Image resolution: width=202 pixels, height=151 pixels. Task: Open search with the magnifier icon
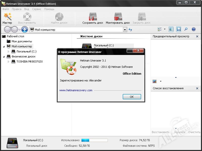(186, 29)
